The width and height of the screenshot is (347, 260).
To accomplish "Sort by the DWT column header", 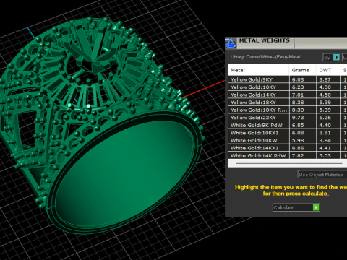I will pyautogui.click(x=328, y=70).
